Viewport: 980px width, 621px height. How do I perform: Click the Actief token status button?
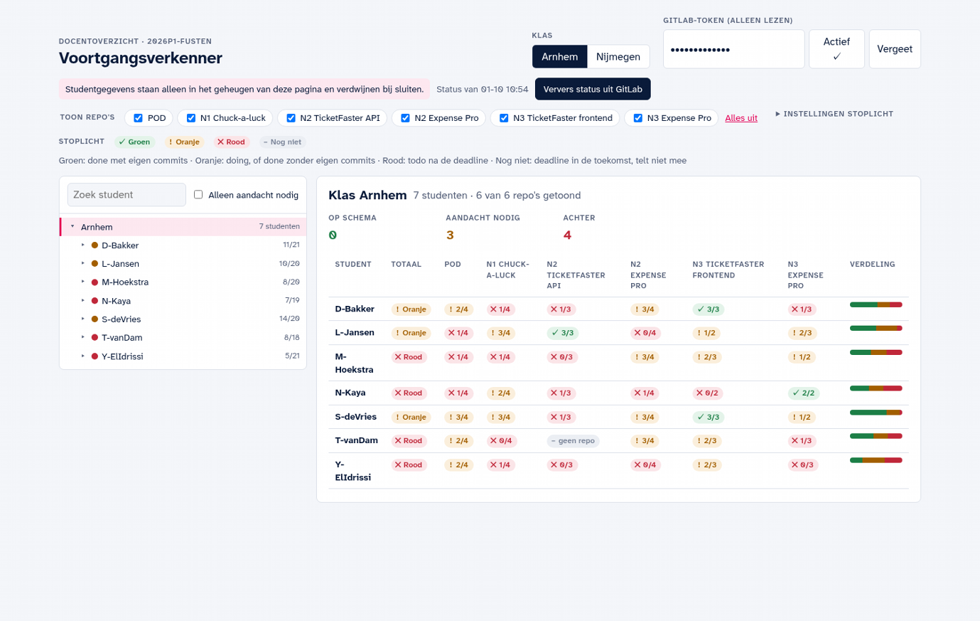836,49
